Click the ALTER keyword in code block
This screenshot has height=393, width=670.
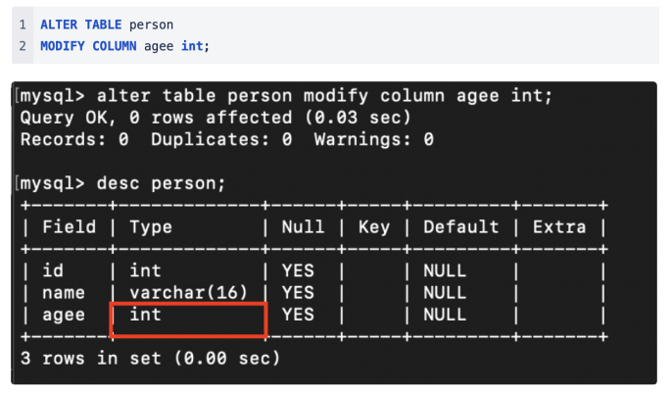(x=59, y=25)
